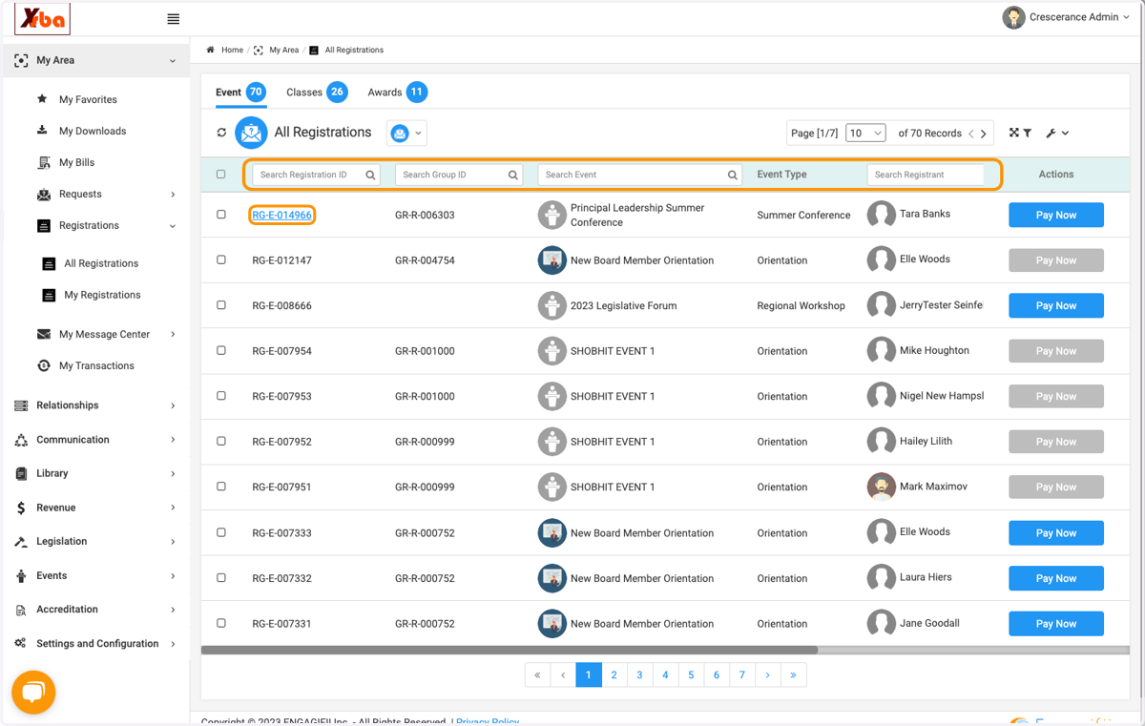
Task: Click the Home breadcrumb link
Action: click(232, 50)
